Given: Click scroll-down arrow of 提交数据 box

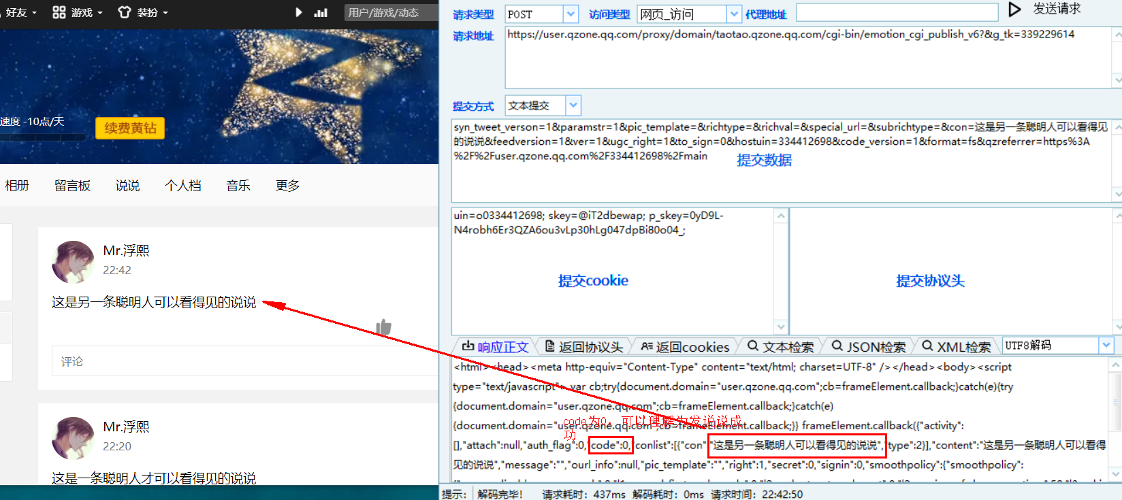Looking at the screenshot, I should [1117, 195].
